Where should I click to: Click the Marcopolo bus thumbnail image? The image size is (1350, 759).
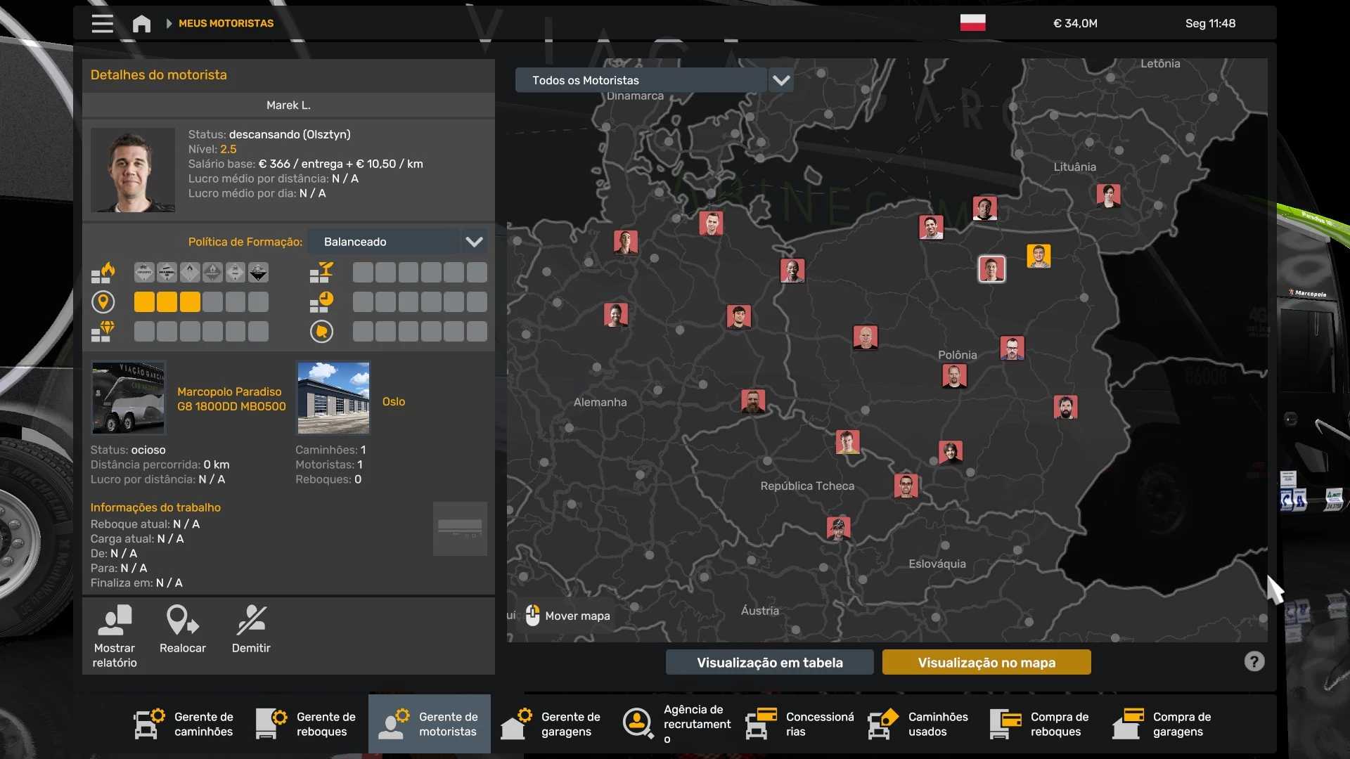tap(129, 398)
